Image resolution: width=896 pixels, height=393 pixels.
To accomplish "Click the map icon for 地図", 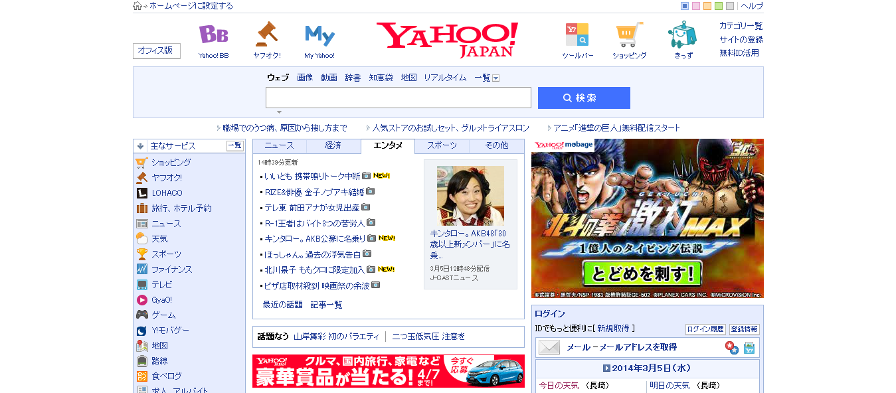I will 141,346.
